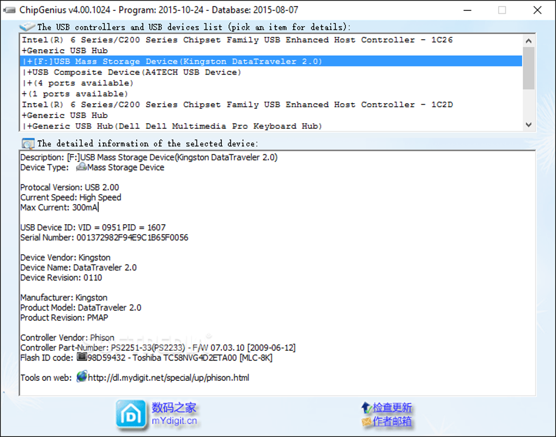Click the globe icon next to Tools on web
The image size is (556, 437).
point(82,376)
